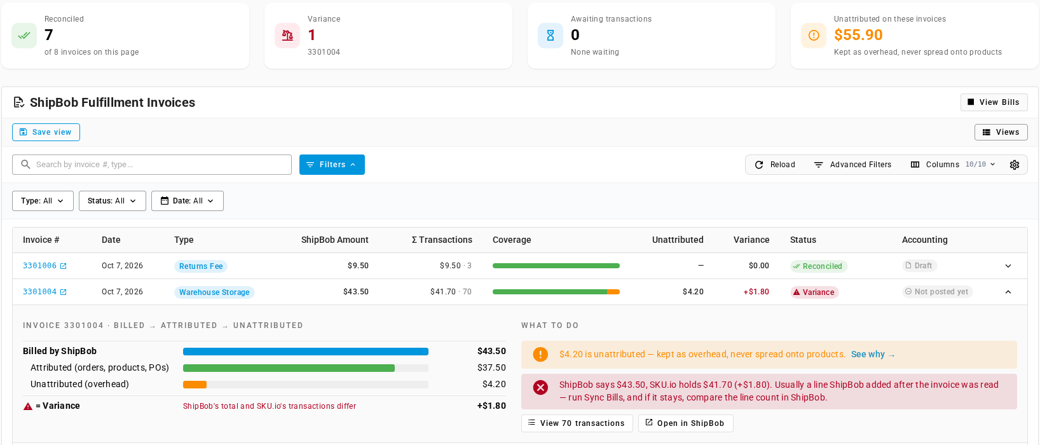This screenshot has height=445, width=1040.
Task: Click the Draft accounting badge
Action: point(919,266)
